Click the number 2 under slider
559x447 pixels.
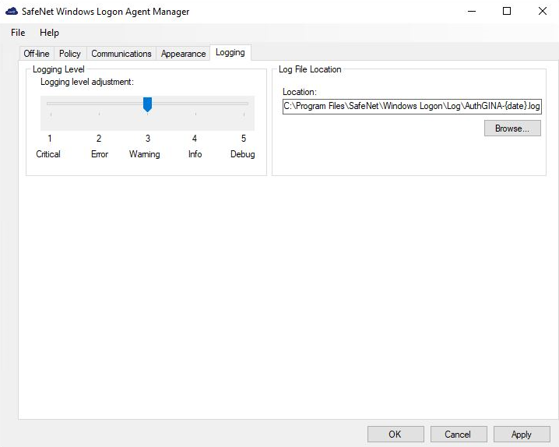click(x=99, y=139)
